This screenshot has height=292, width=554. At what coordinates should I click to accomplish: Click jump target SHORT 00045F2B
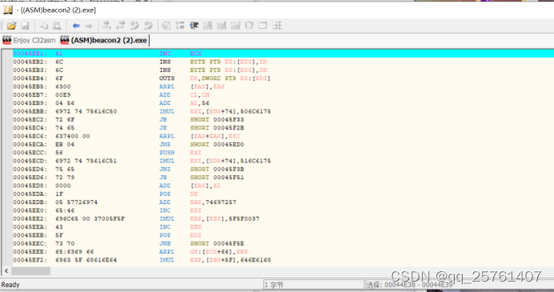[x=217, y=128]
